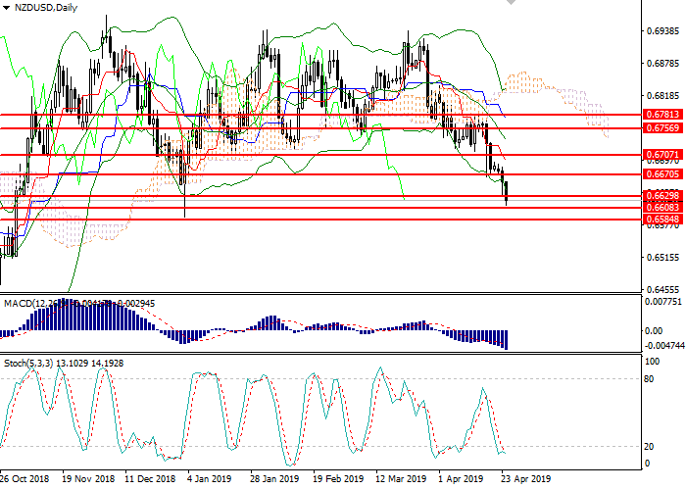This screenshot has width=686, height=490.
Task: Select the 0.66298 price level label
Action: tap(662, 196)
